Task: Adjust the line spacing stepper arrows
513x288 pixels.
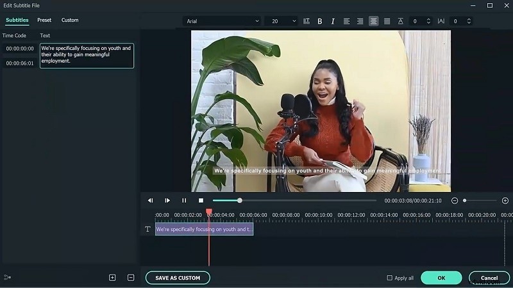Action: [428, 21]
